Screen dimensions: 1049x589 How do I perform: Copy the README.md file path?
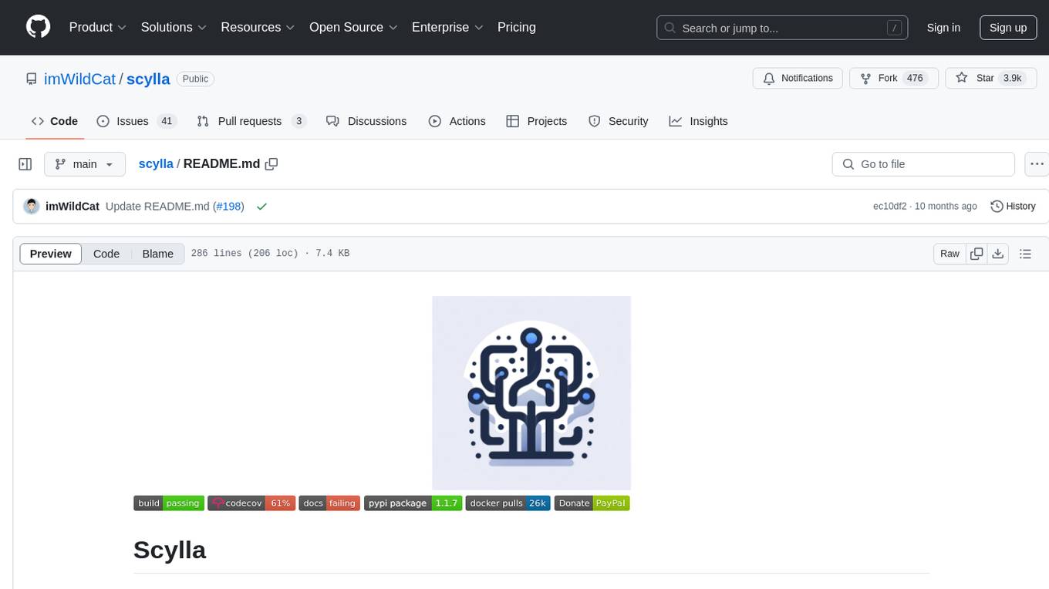coord(272,164)
